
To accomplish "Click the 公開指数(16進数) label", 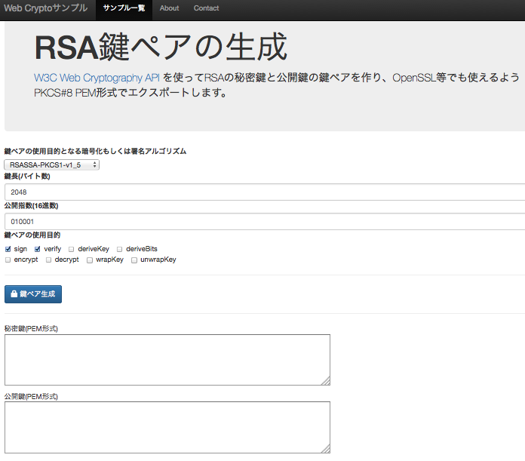I will pos(31,205).
